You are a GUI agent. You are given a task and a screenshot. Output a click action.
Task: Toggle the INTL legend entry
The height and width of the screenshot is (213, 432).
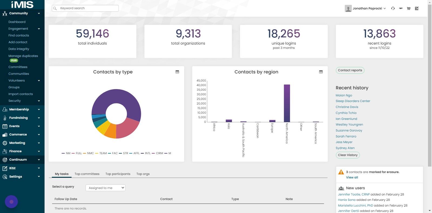coord(146,153)
